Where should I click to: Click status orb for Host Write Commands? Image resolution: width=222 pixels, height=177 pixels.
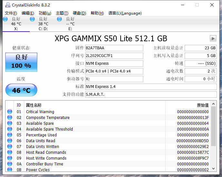tap(10, 158)
